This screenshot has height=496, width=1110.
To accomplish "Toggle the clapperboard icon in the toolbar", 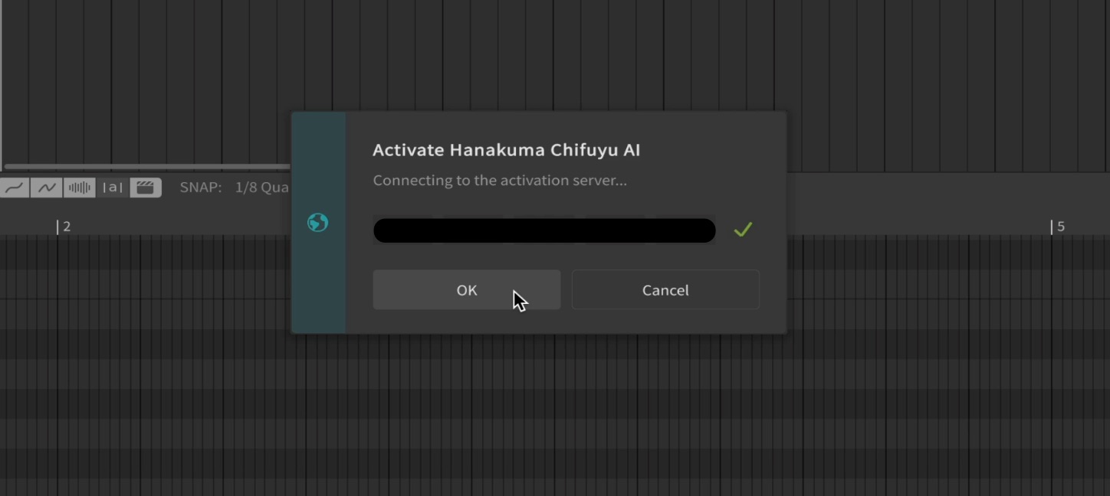I will [x=146, y=188].
